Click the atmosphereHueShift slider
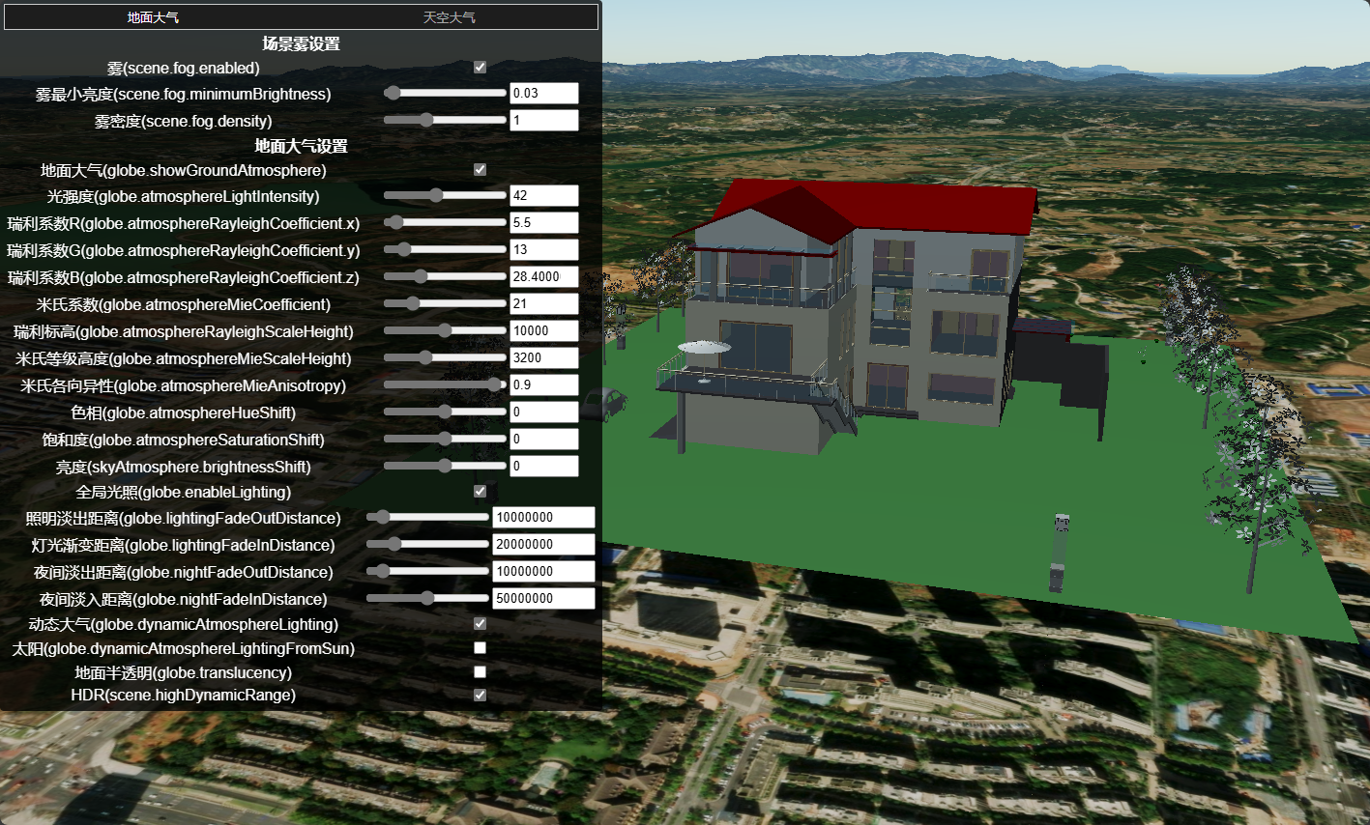The width and height of the screenshot is (1370, 825). [445, 412]
